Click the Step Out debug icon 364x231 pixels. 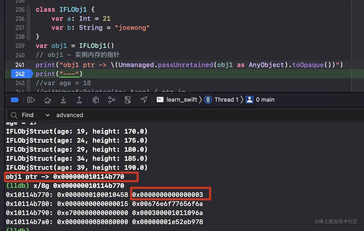click(79, 100)
